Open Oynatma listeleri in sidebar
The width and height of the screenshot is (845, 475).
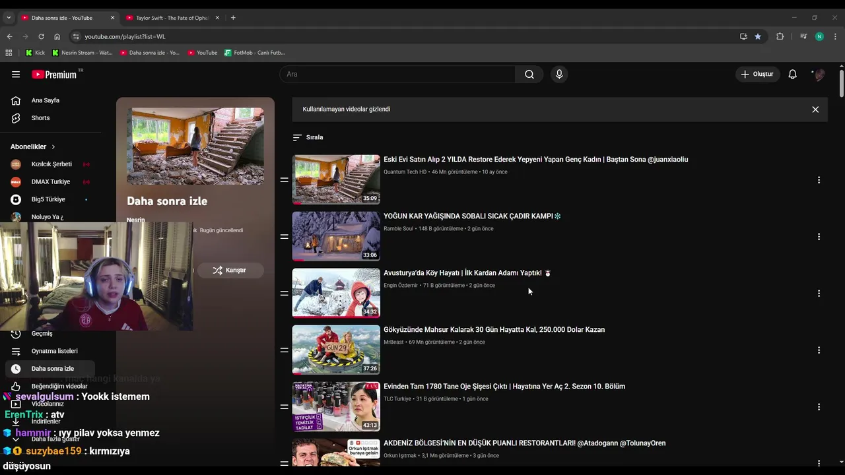[x=53, y=351]
